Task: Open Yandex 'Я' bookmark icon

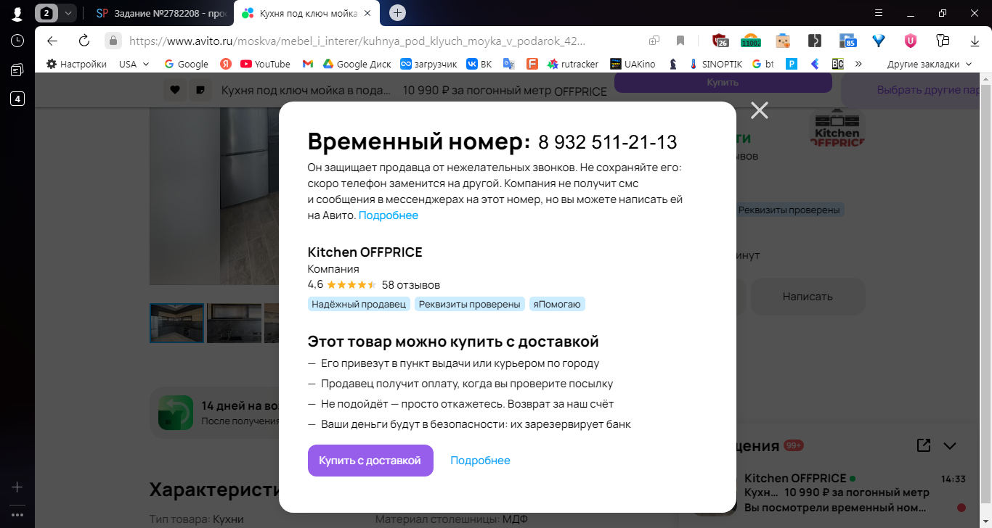Action: tap(226, 64)
